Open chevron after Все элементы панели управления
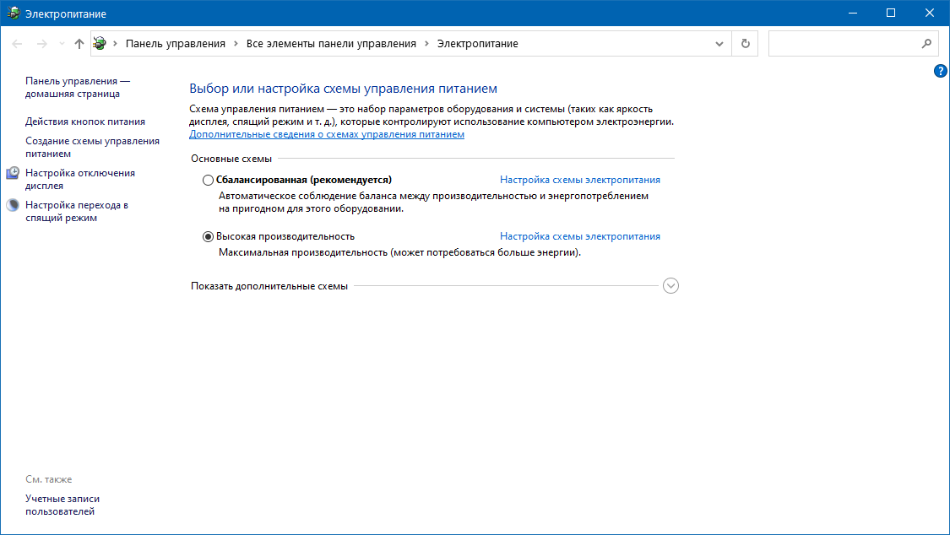Image resolution: width=950 pixels, height=535 pixels. (426, 44)
